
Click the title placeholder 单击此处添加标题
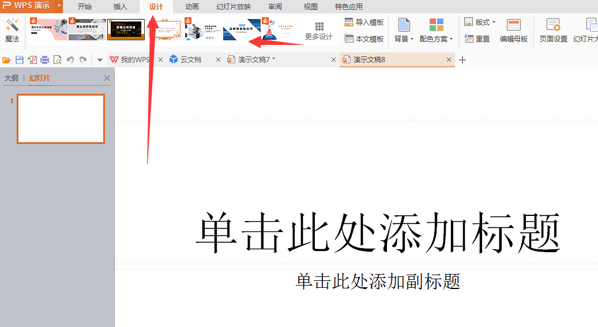click(378, 233)
